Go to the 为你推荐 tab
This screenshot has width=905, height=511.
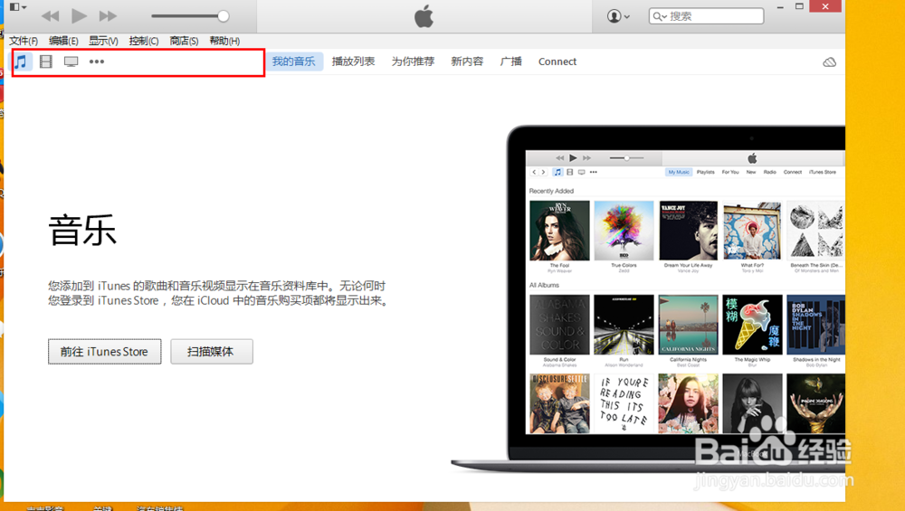coord(413,62)
